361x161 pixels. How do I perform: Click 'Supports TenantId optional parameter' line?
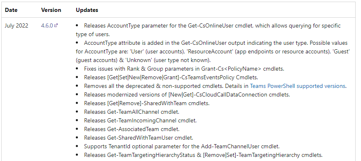[x=182, y=146]
